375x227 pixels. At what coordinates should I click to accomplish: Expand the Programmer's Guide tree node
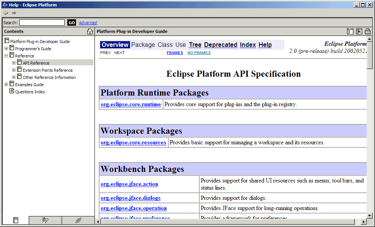pyautogui.click(x=6, y=49)
